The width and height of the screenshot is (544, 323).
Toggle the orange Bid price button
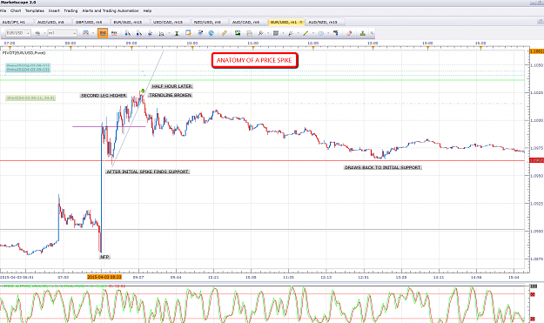103,33
